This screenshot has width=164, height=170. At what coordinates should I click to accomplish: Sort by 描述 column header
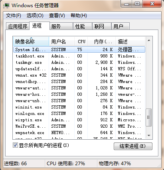[x=130, y=42]
